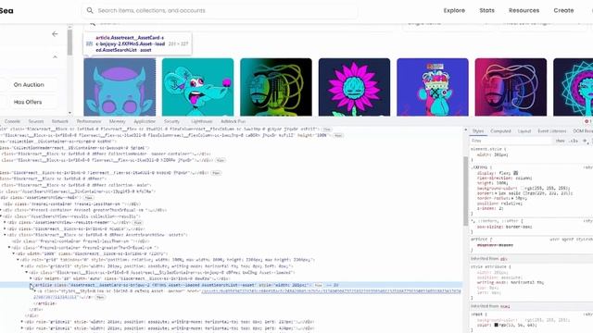This screenshot has height=333, width=593.
Task: Switch to the DevTools Sources tab
Action: pyautogui.click(x=36, y=121)
